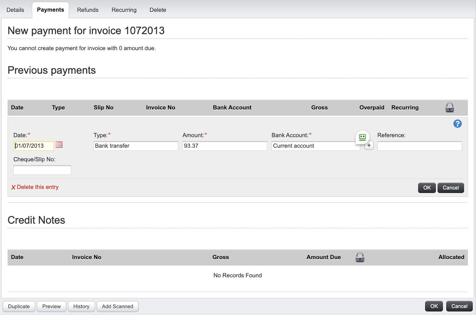The width and height of the screenshot is (476, 315).
Task: Click the Add Scanned button
Action: pyautogui.click(x=118, y=306)
